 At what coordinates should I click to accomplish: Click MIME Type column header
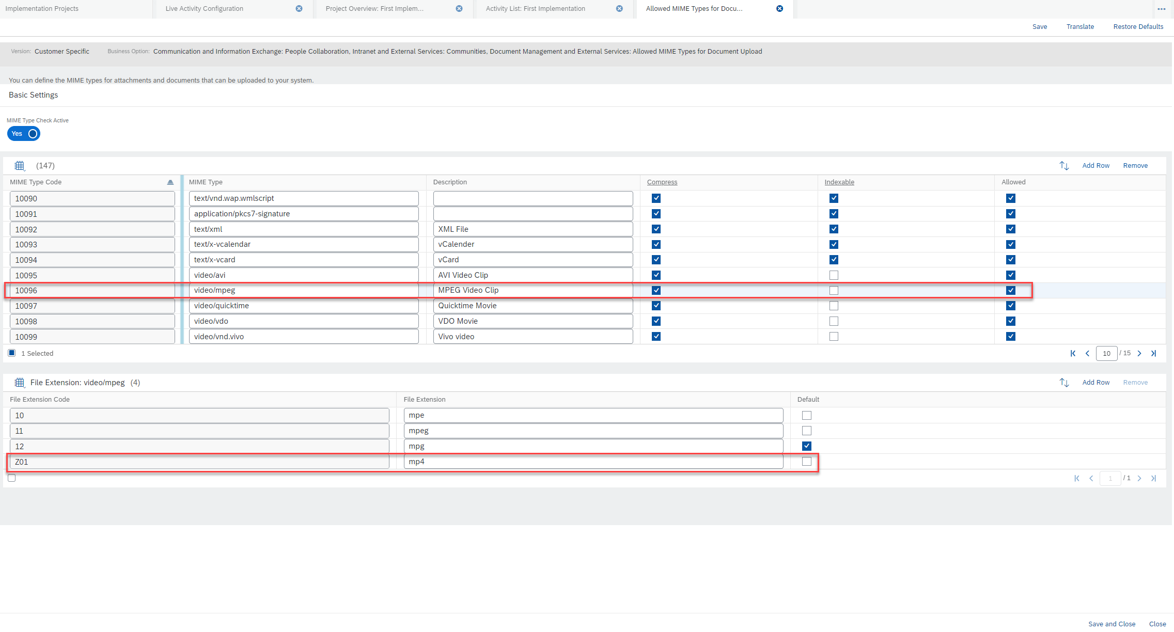206,182
